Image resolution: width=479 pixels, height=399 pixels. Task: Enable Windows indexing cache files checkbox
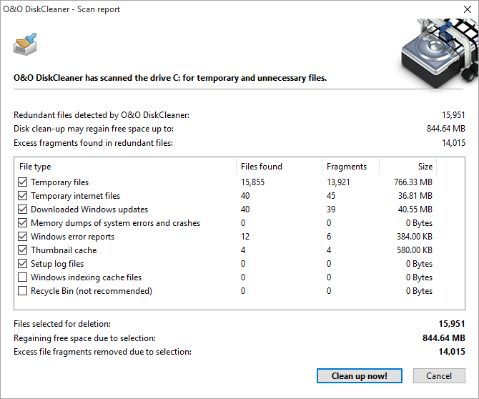[22, 277]
